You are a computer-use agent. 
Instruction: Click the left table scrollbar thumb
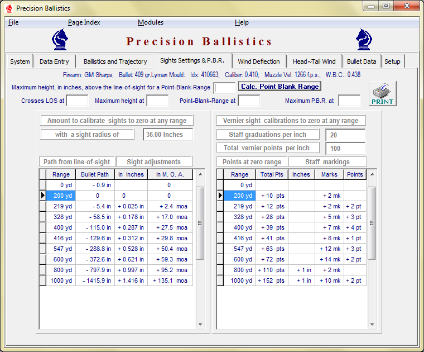[x=200, y=223]
